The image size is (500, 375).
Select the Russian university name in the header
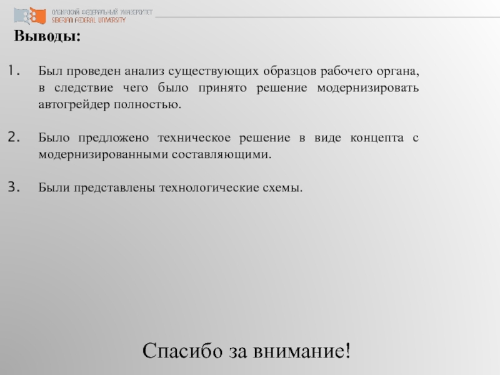click(102, 12)
